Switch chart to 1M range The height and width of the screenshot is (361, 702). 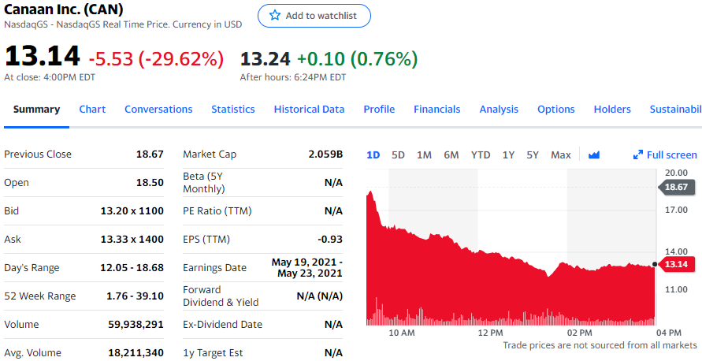[x=424, y=154]
